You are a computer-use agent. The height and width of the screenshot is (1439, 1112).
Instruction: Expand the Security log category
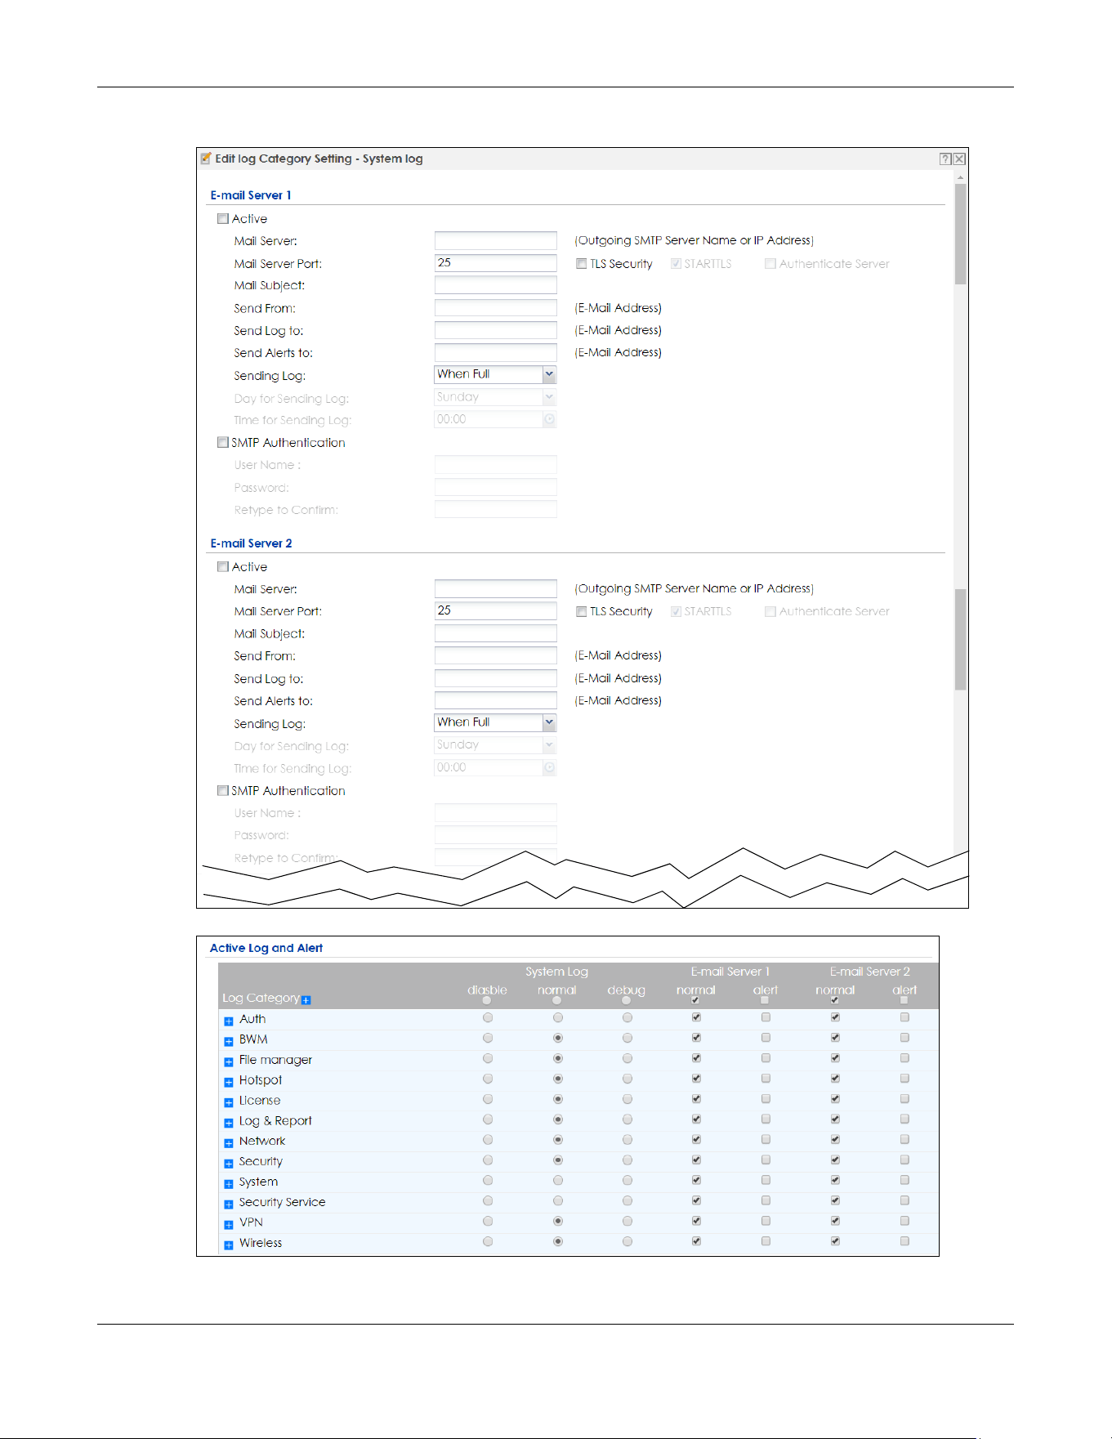tap(229, 1164)
